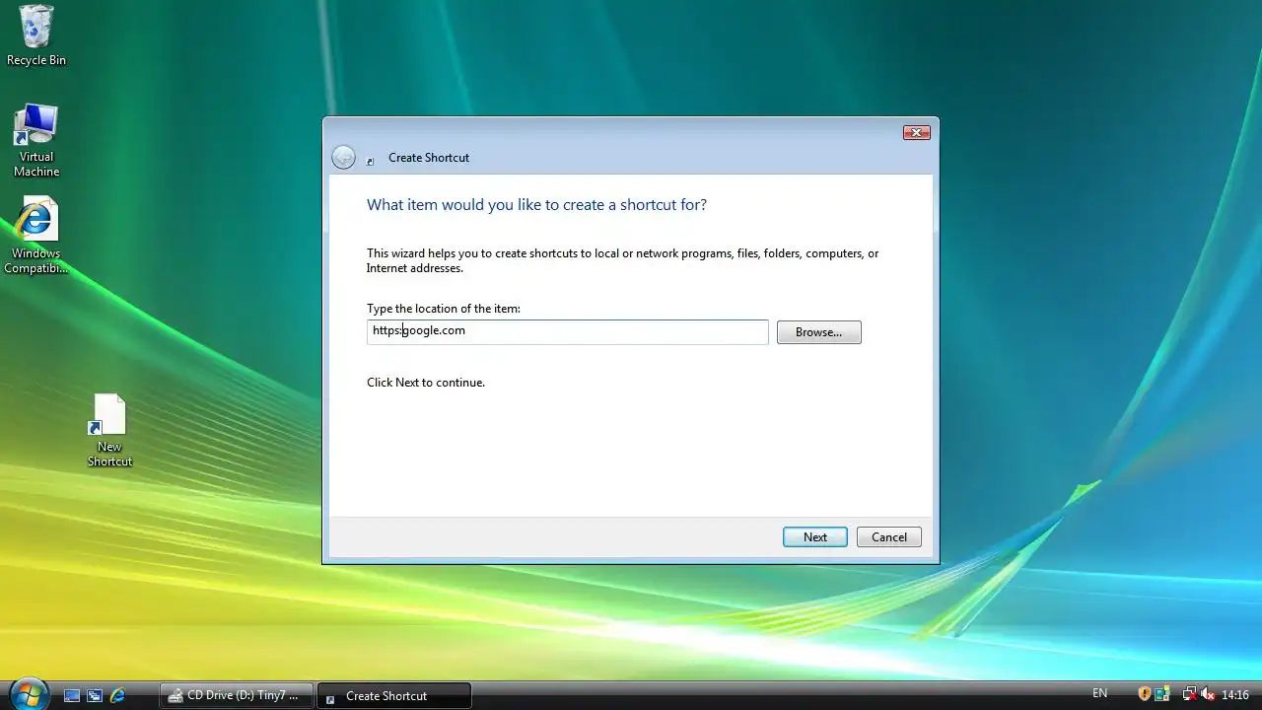This screenshot has width=1262, height=710.
Task: Click the Create Shortcut title text
Action: tap(429, 158)
